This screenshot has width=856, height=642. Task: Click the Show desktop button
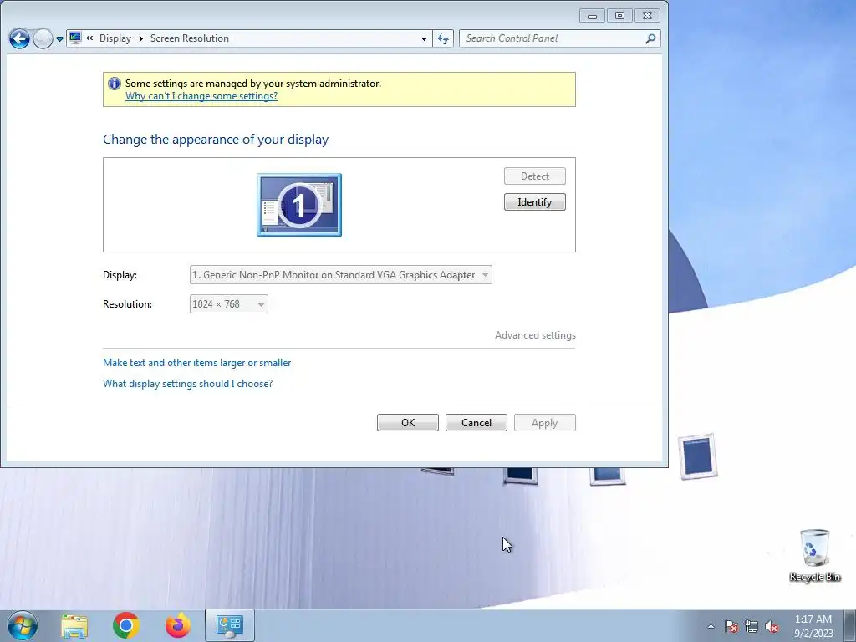point(849,625)
